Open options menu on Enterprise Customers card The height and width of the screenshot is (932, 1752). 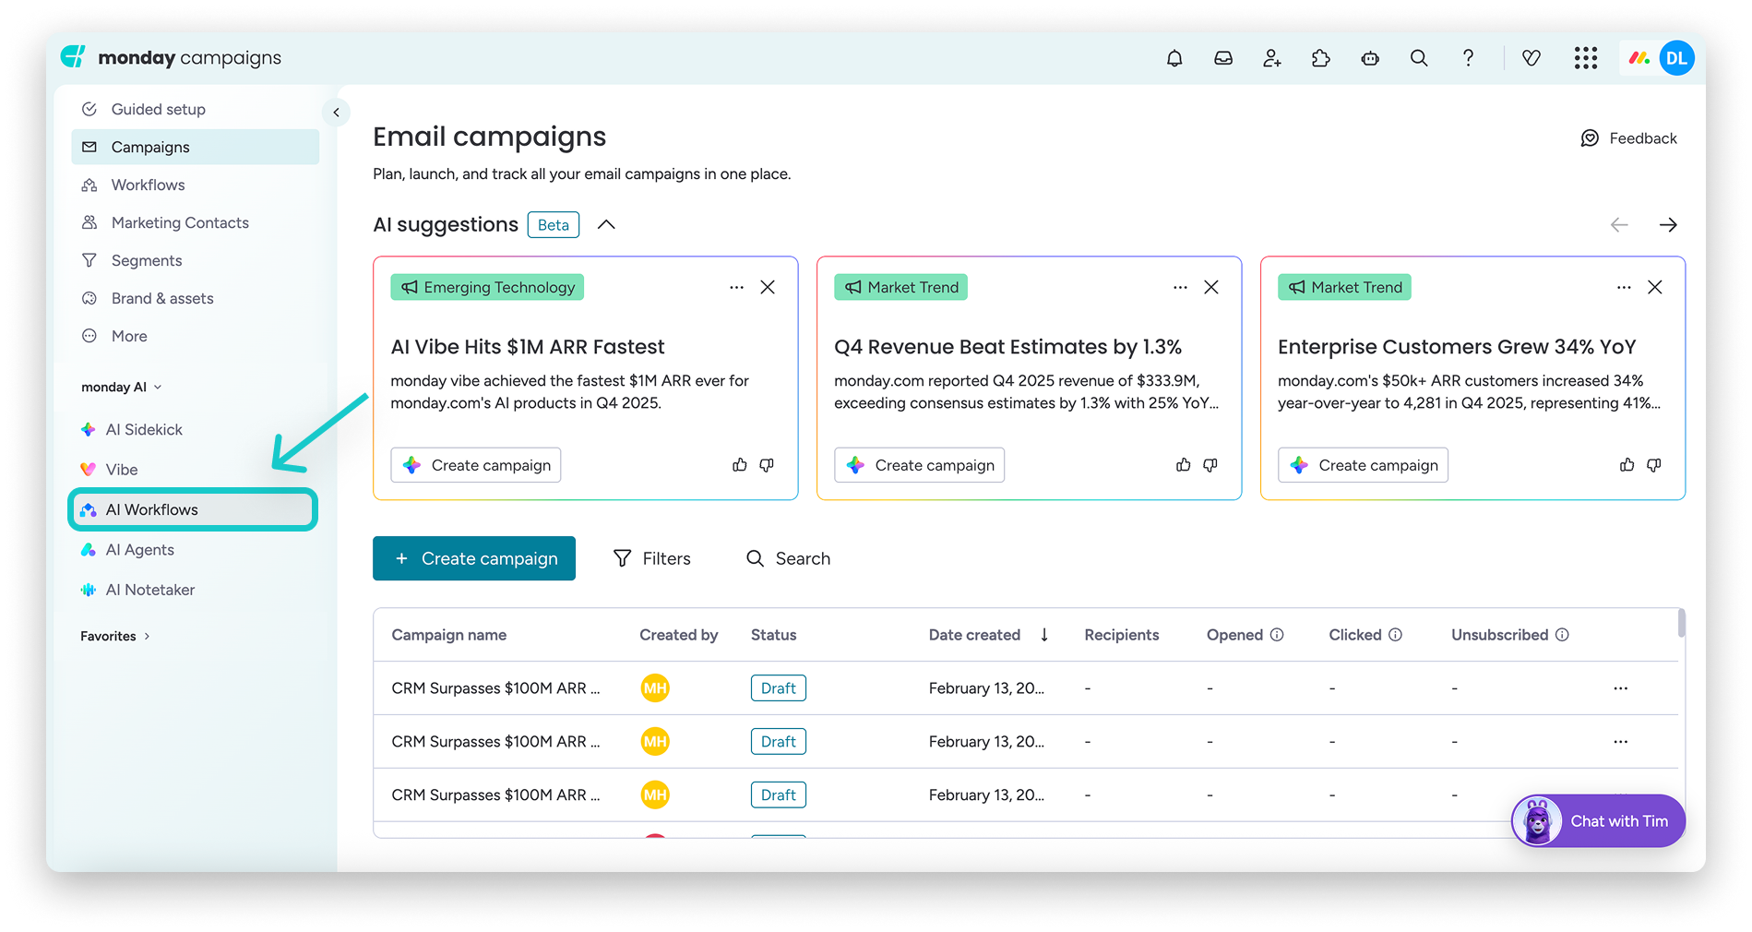point(1624,287)
